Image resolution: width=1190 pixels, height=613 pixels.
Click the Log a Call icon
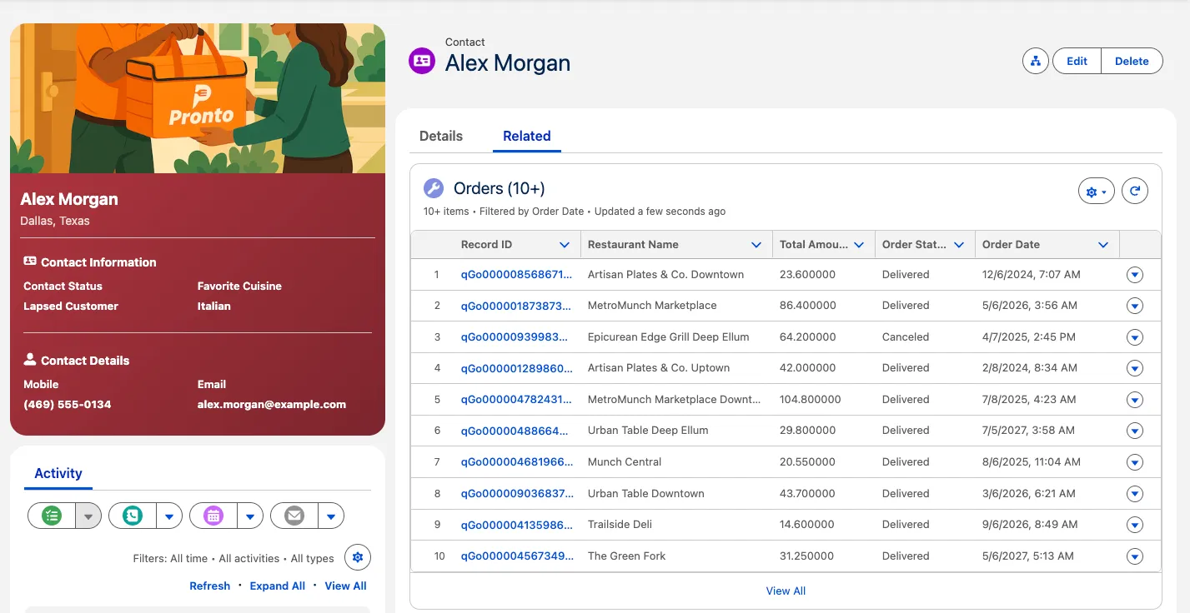[133, 516]
